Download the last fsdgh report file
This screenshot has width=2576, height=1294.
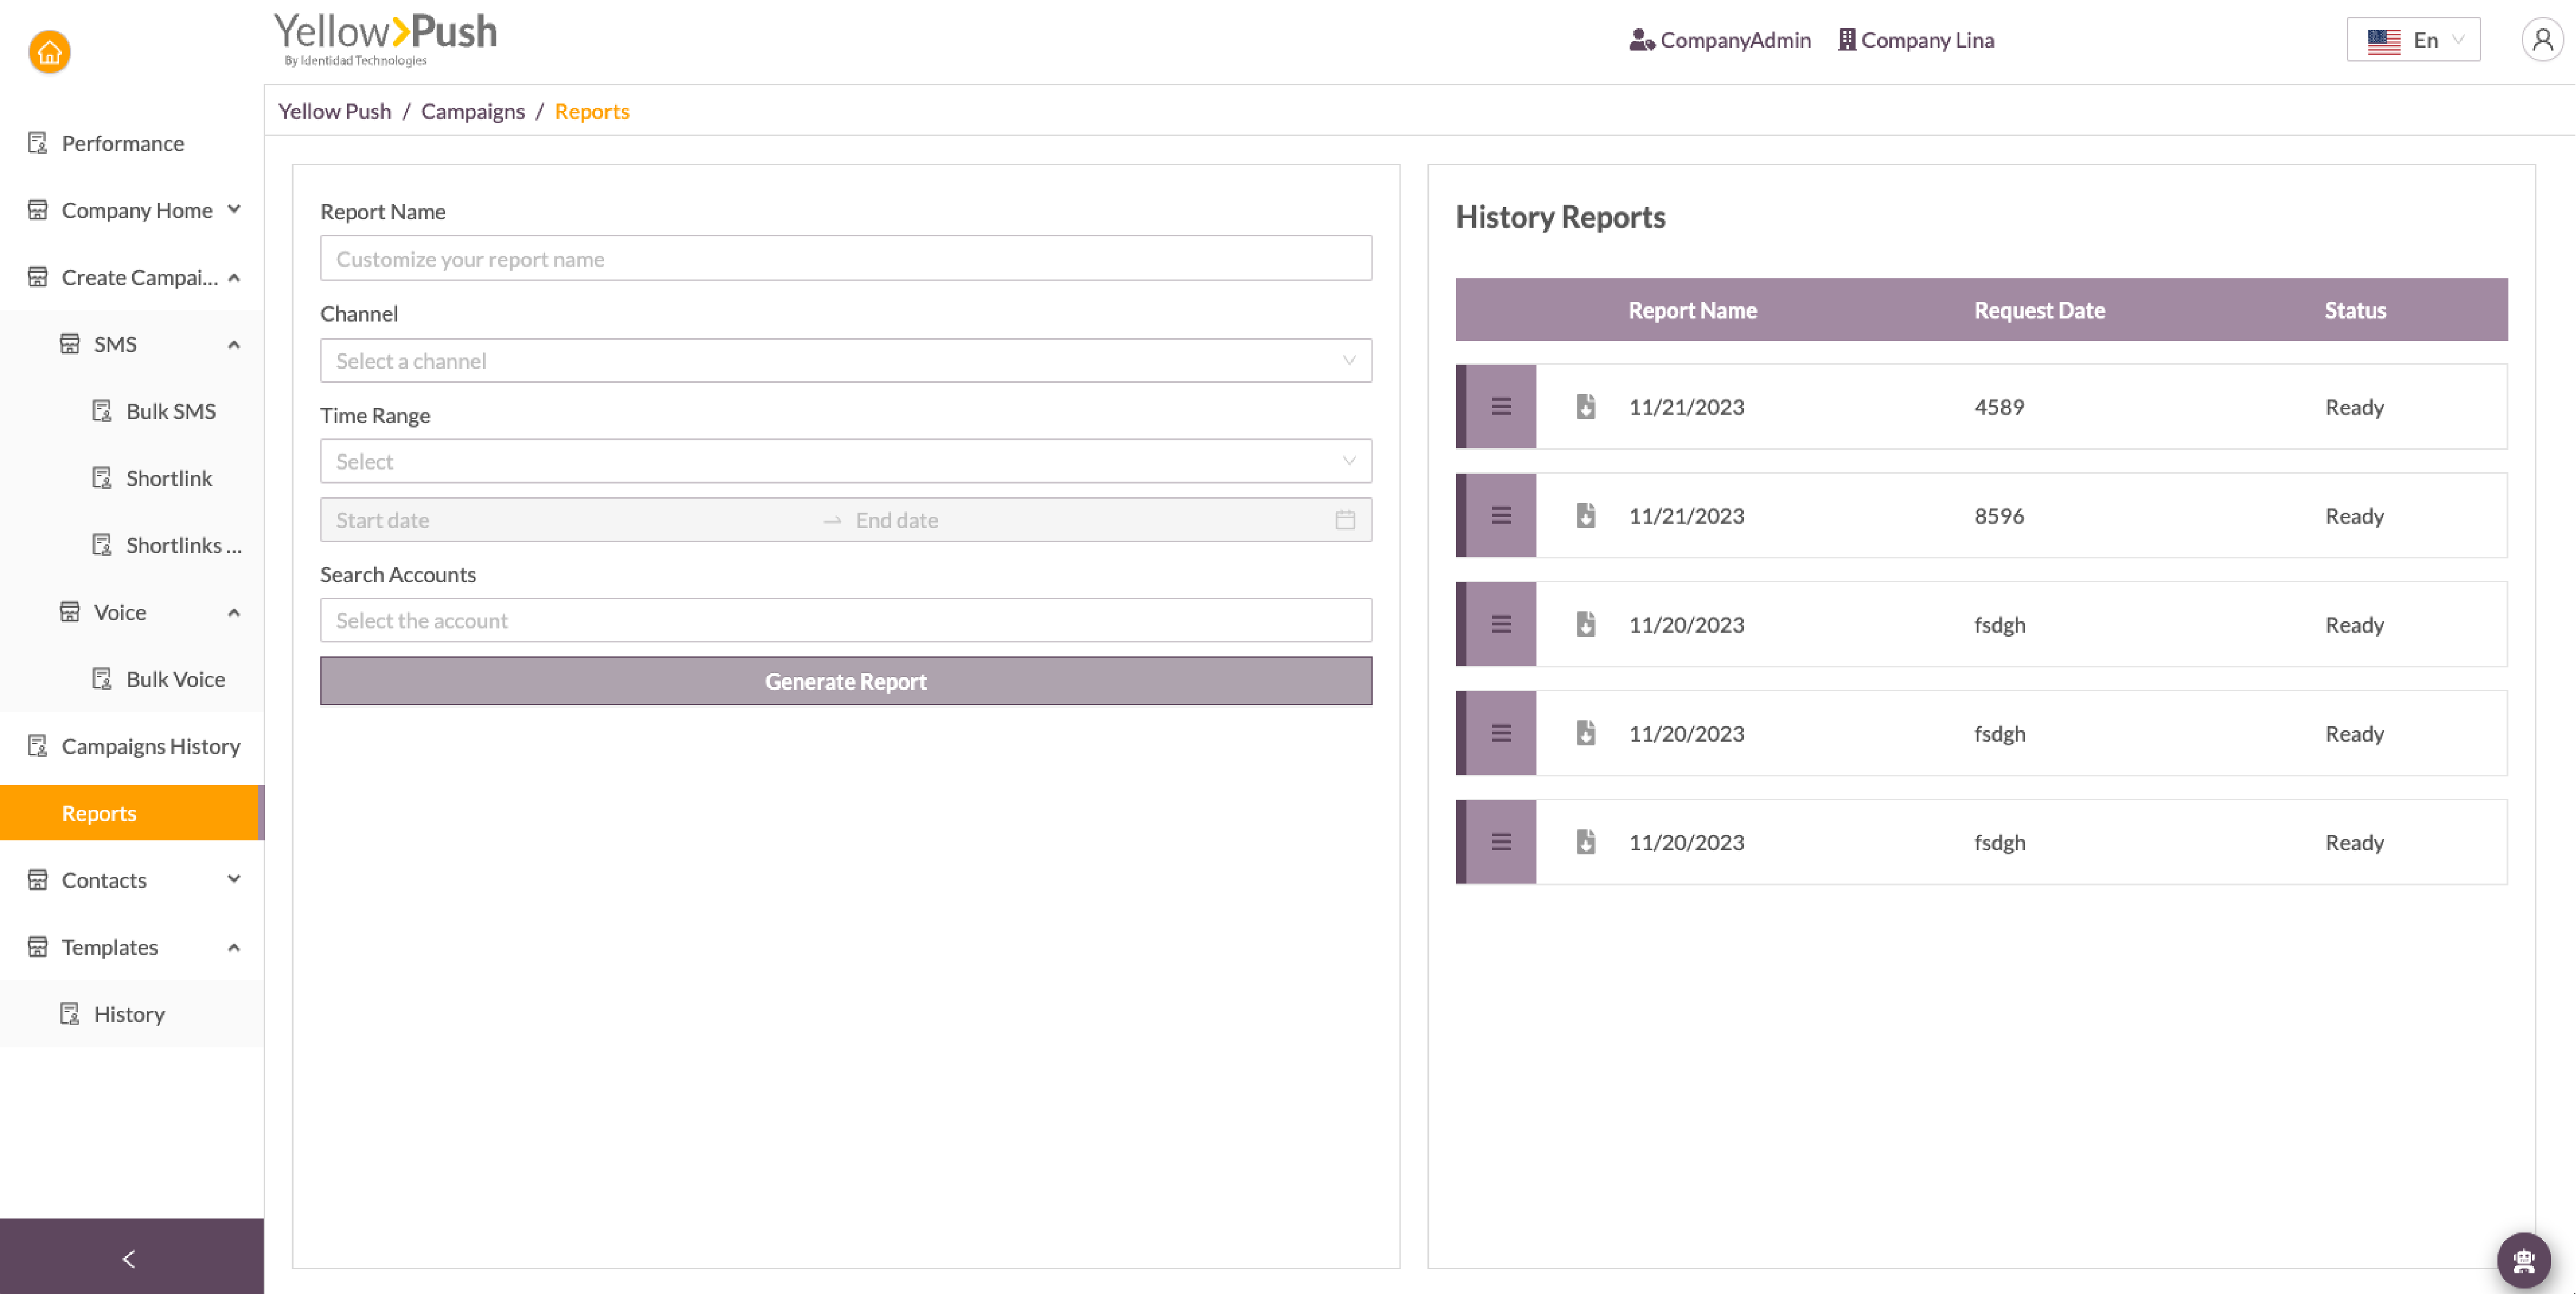[x=1586, y=842]
